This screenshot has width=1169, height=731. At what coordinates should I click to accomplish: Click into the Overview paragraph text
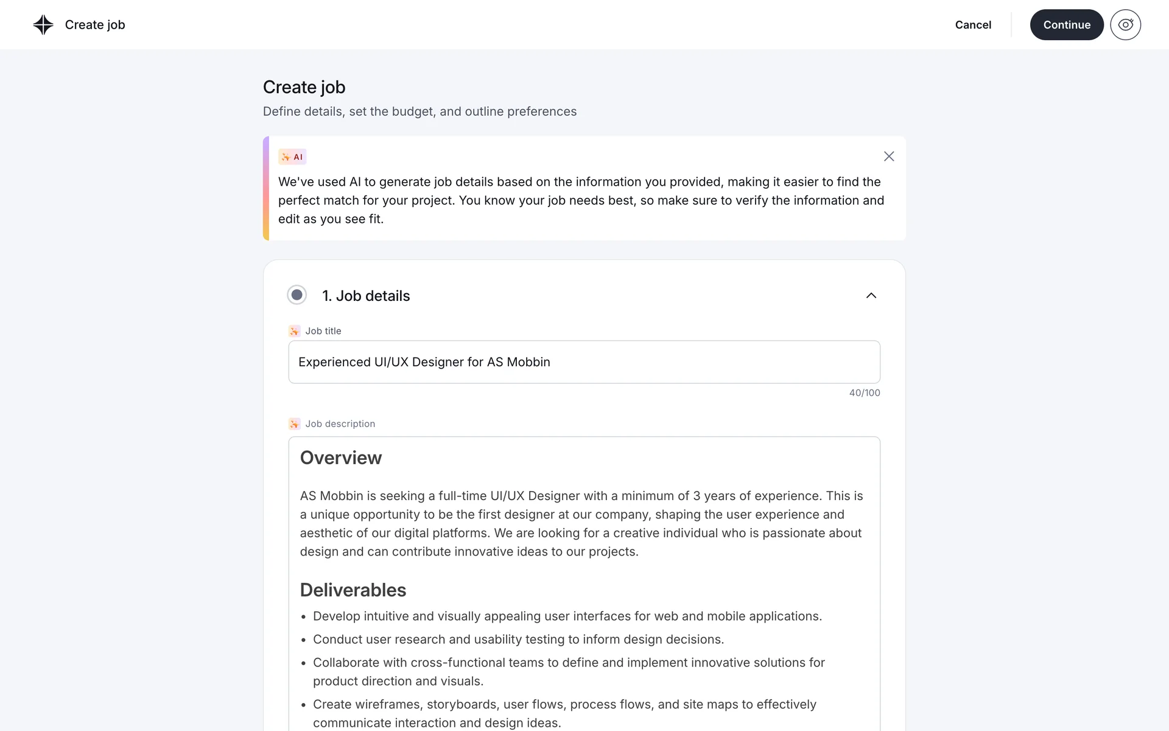click(581, 524)
